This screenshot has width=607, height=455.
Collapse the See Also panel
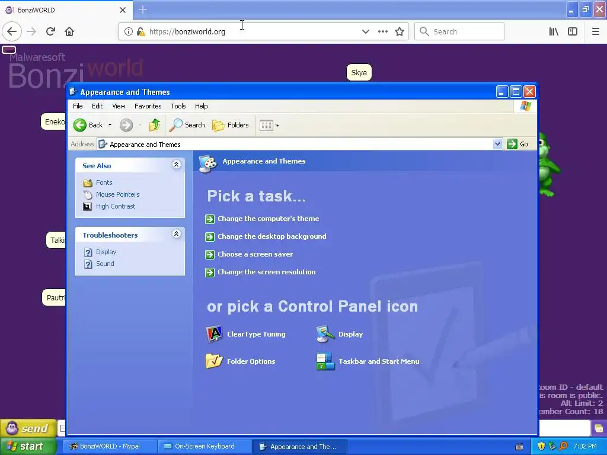pyautogui.click(x=176, y=165)
